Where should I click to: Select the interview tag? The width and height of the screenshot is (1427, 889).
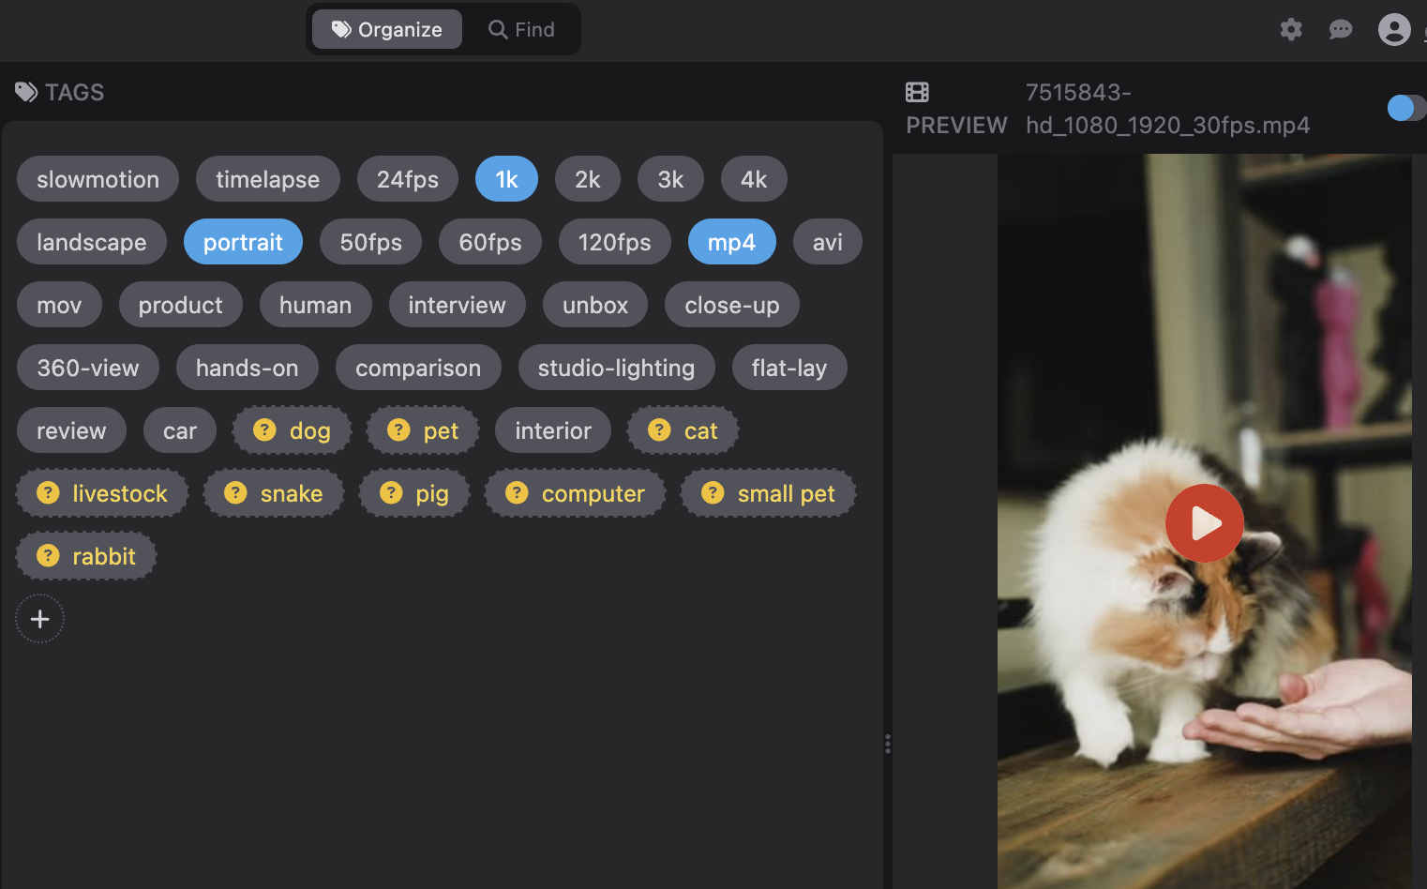[x=457, y=304]
